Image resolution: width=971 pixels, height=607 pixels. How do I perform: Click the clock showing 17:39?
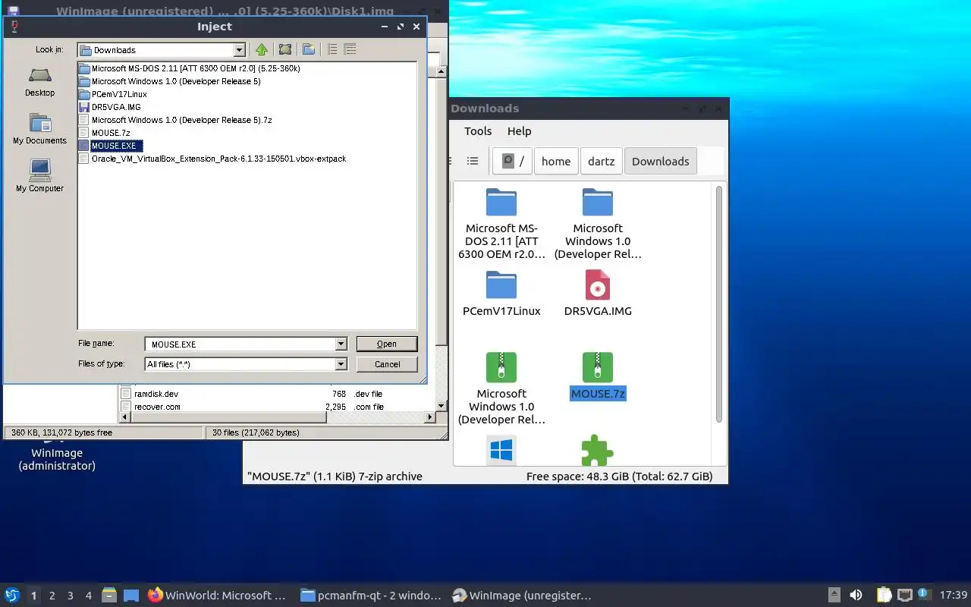pyautogui.click(x=954, y=596)
